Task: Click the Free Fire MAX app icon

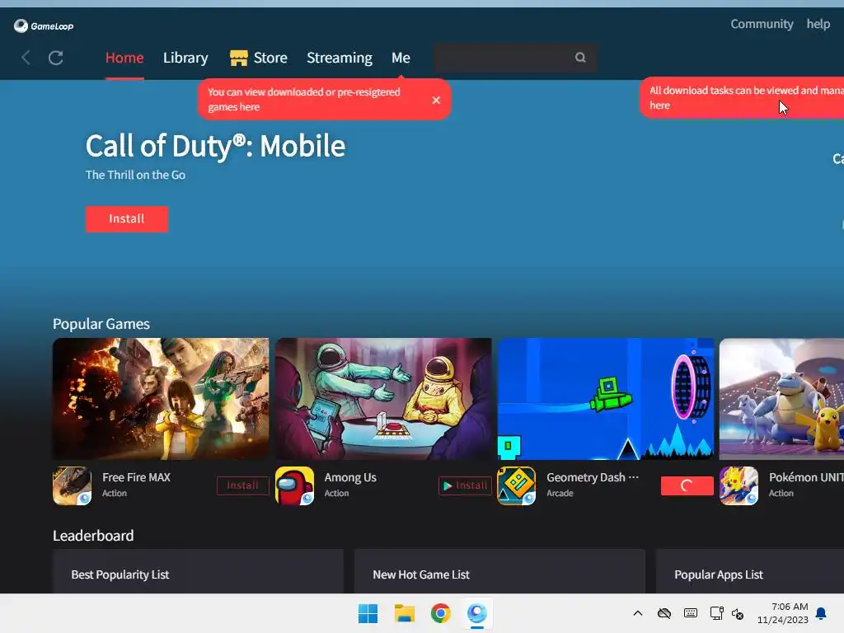Action: 73,486
